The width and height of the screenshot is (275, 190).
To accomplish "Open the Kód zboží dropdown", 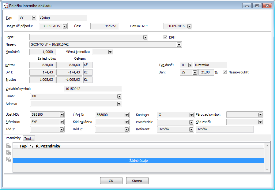I will (x=260, y=122).
